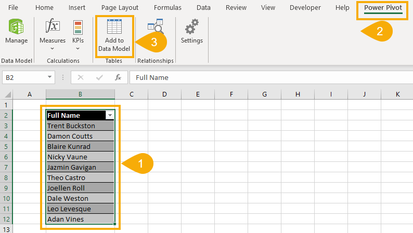Select column K header
The image size is (413, 233).
pos(397,94)
